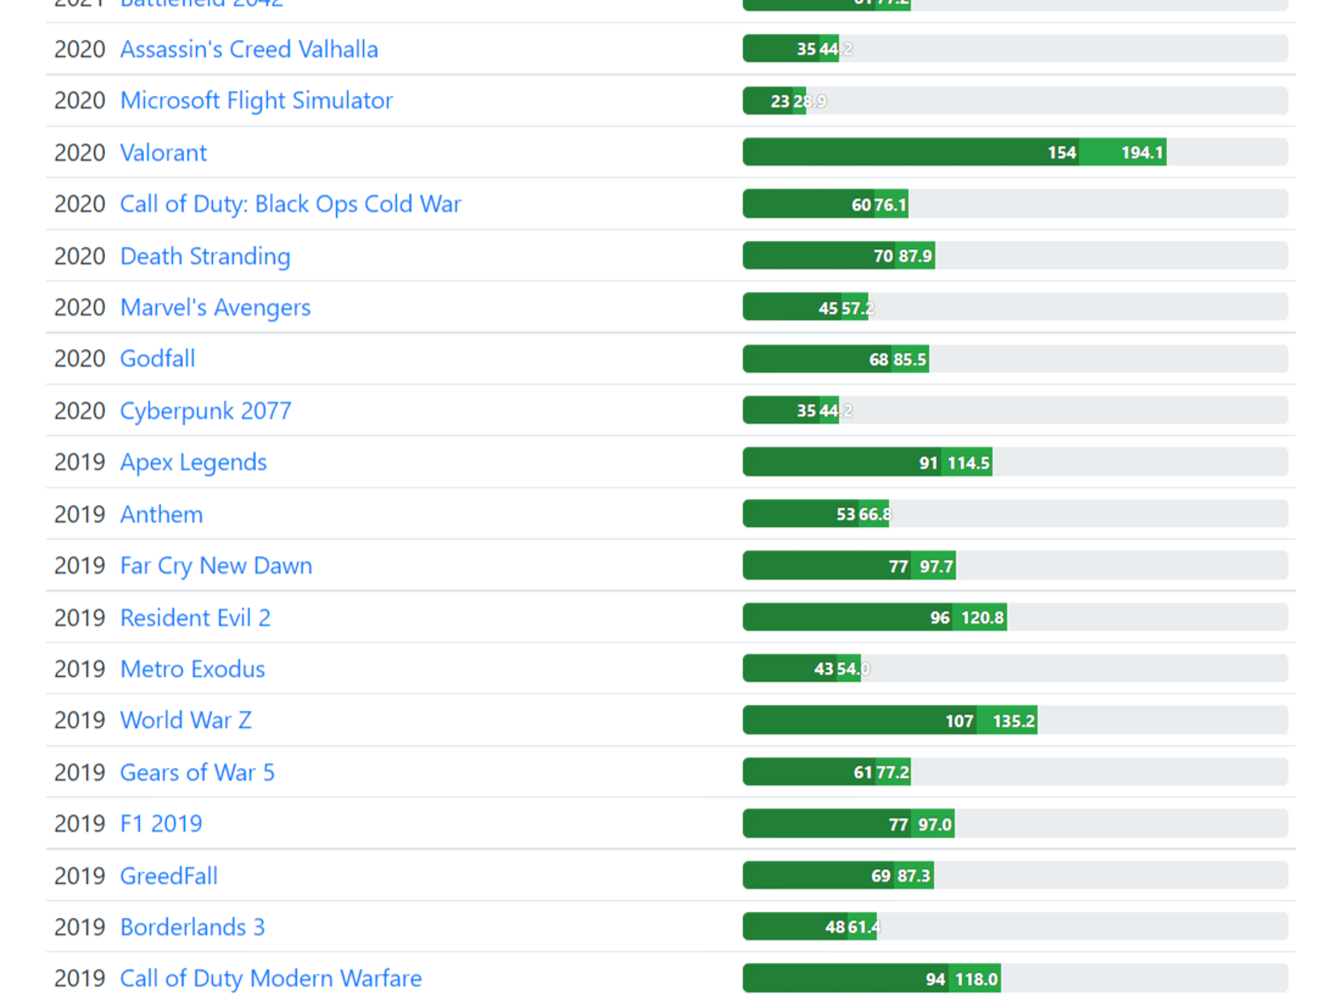Click the "135.2" value for World War Z
The height and width of the screenshot is (1002, 1336).
point(1013,720)
